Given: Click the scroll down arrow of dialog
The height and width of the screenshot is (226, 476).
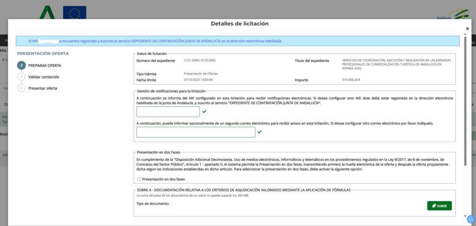Looking at the screenshot, I should 465,216.
